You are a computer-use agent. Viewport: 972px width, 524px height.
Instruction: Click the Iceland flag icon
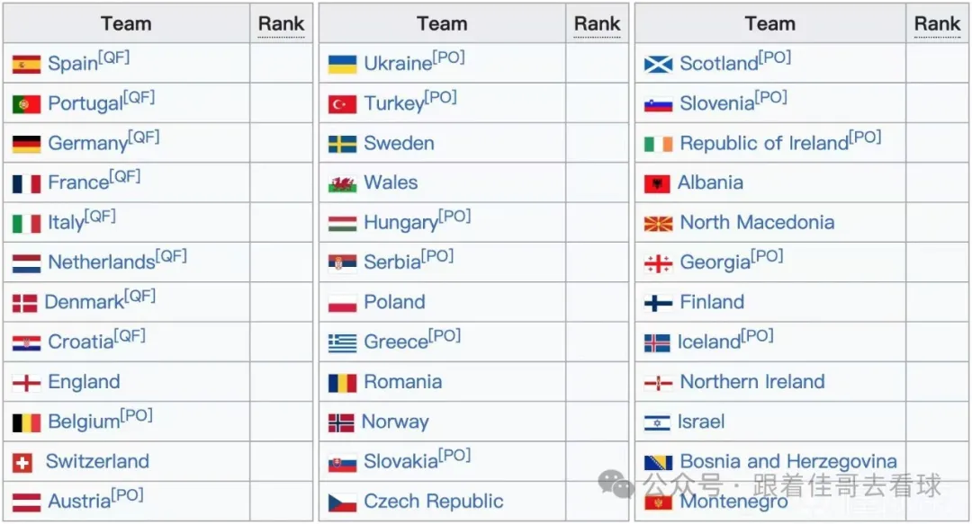[658, 343]
